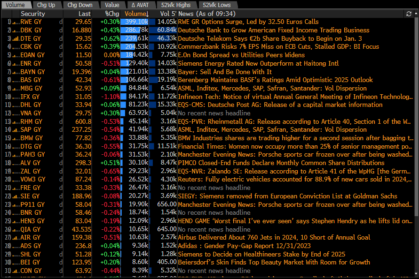
Task: Switch to the Value tab
Action: [112, 5]
